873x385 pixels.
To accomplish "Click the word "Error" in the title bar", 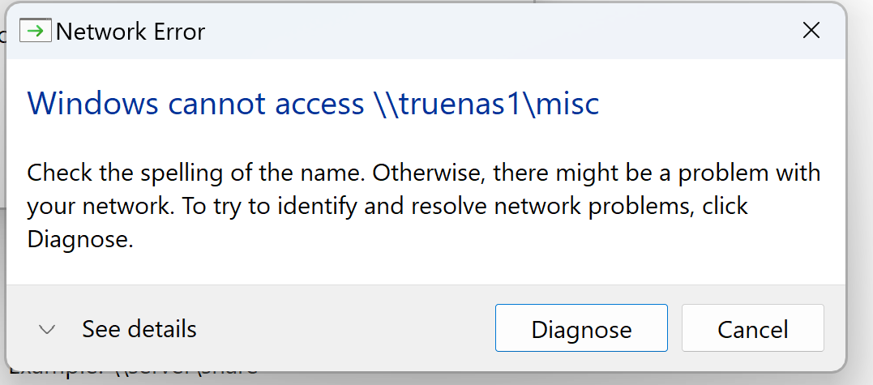I will pyautogui.click(x=177, y=32).
